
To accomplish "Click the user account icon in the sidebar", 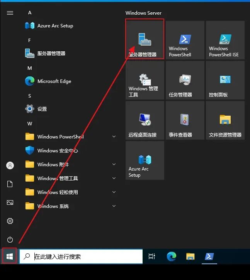I will pyautogui.click(x=10, y=165).
